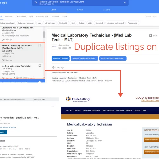
Task: Select the Phlebotomist filter chip
Action: pyautogui.click(x=133, y=23)
